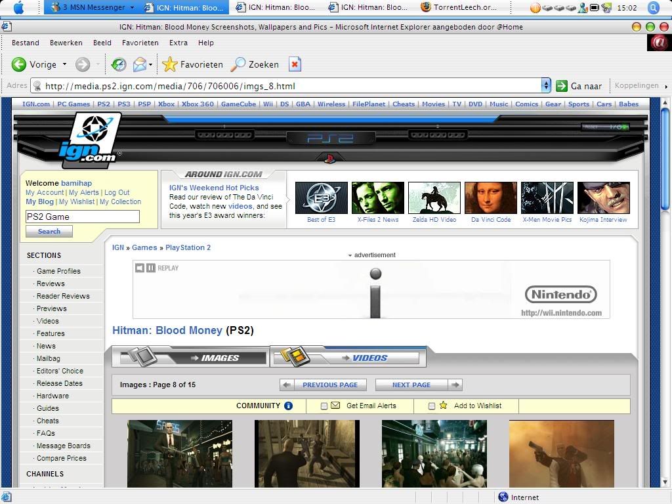Screen dimensions: 672x504
Task: Click the Zoeken magnifier icon
Action: tap(238, 64)
